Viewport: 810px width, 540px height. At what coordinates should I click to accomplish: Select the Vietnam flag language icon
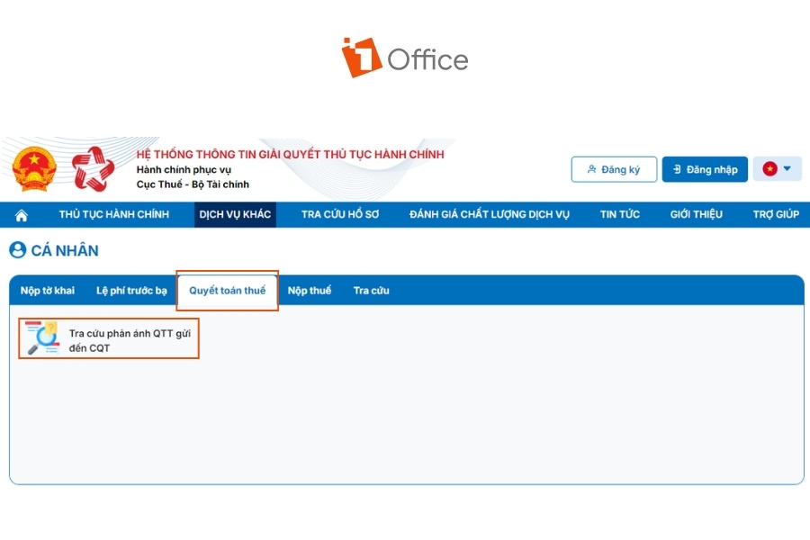[x=769, y=169]
